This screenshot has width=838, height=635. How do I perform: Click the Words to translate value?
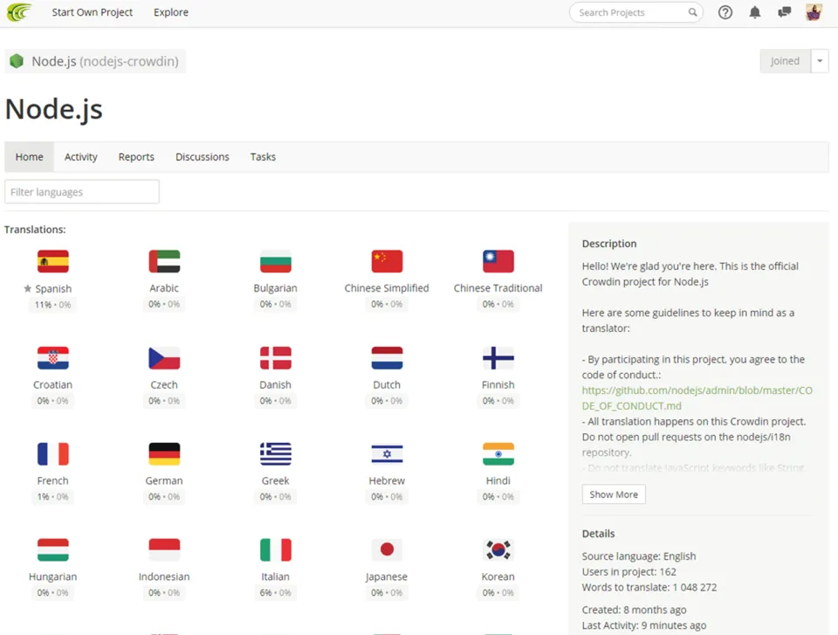pos(695,587)
